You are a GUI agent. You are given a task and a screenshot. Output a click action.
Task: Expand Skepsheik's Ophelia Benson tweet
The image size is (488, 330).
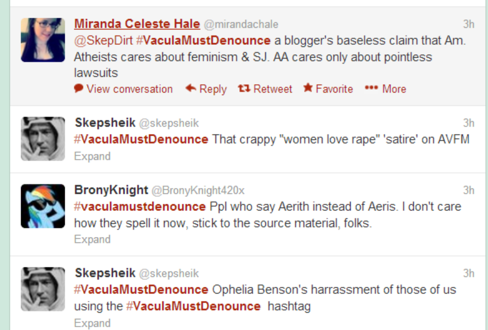tap(92, 323)
